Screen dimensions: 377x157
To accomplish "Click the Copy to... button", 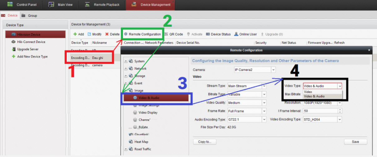I will 204,142.
